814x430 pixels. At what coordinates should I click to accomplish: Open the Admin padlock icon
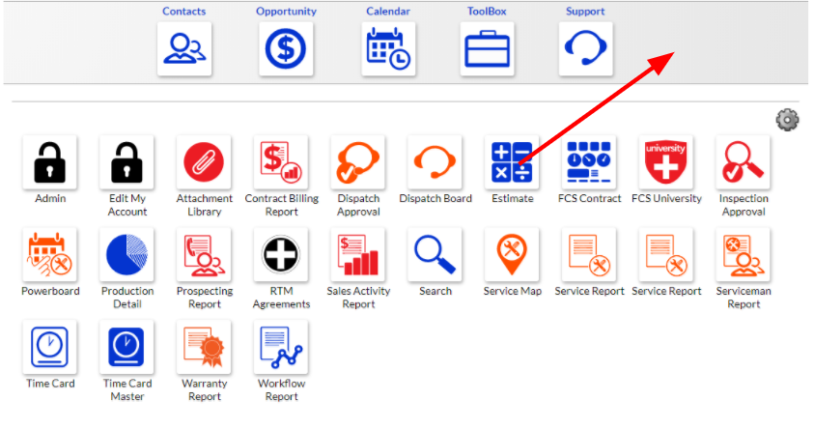point(50,162)
